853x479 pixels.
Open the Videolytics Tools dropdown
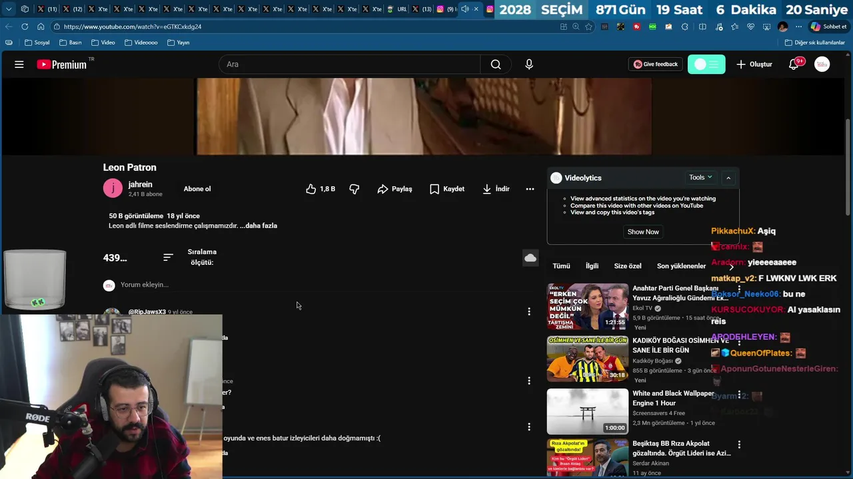pos(700,178)
